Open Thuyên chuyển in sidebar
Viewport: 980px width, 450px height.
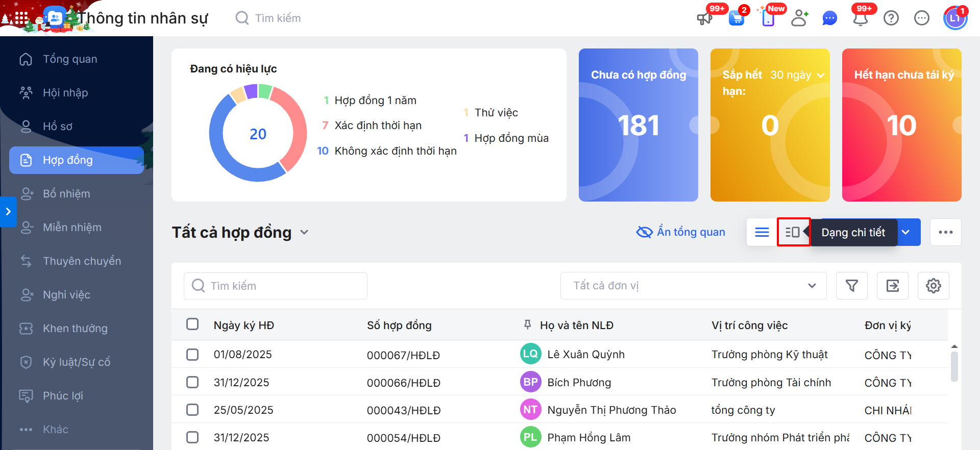[77, 261]
